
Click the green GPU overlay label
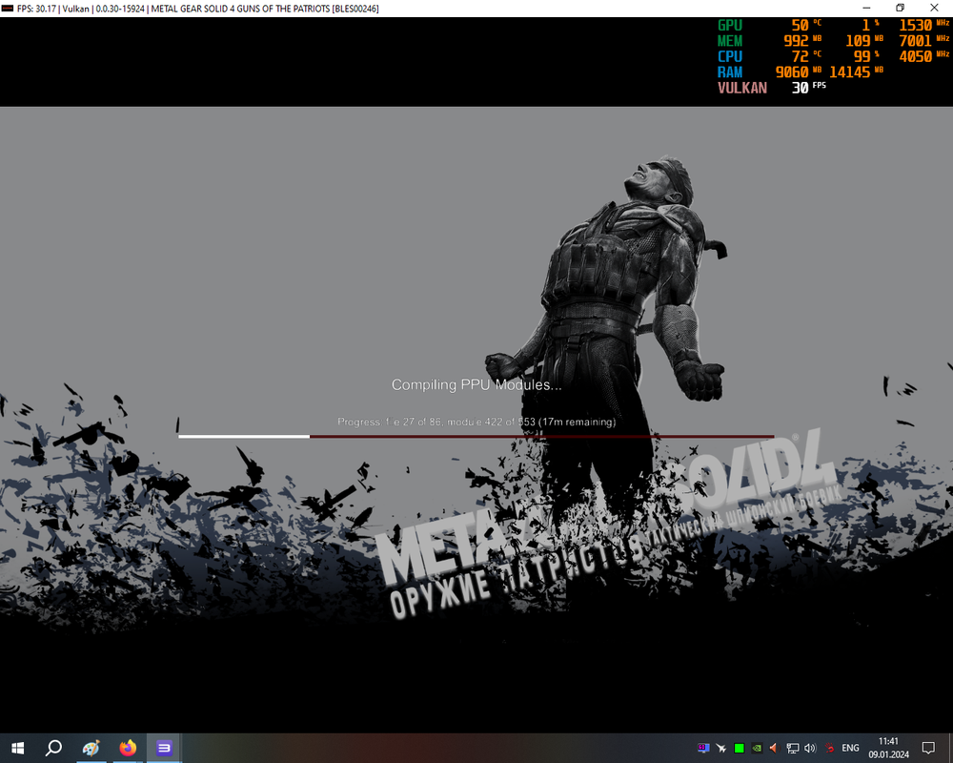[730, 25]
